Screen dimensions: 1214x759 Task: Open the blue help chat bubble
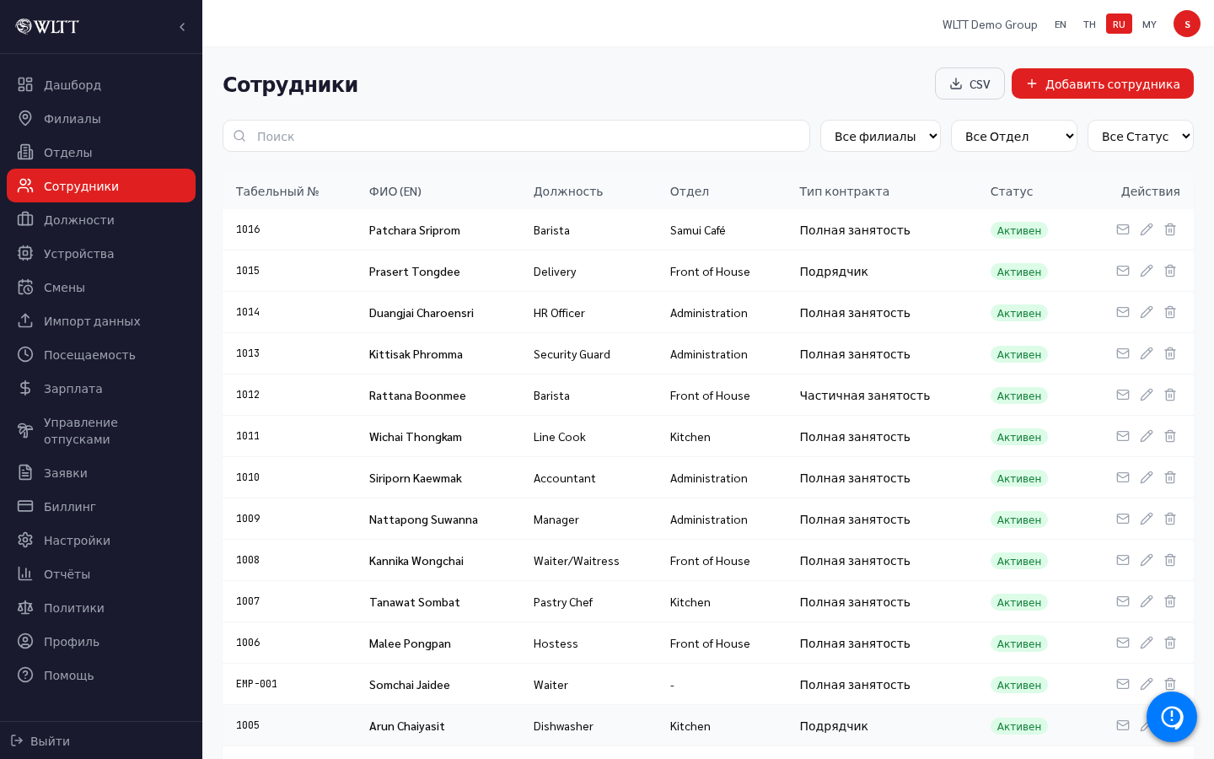(1172, 717)
